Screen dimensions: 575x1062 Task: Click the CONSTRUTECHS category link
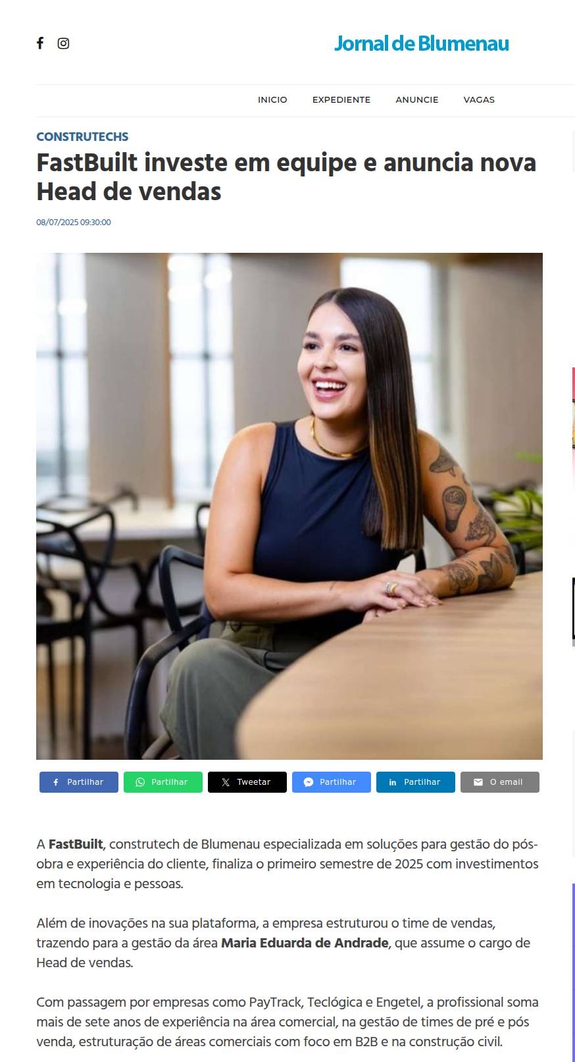[x=82, y=137]
